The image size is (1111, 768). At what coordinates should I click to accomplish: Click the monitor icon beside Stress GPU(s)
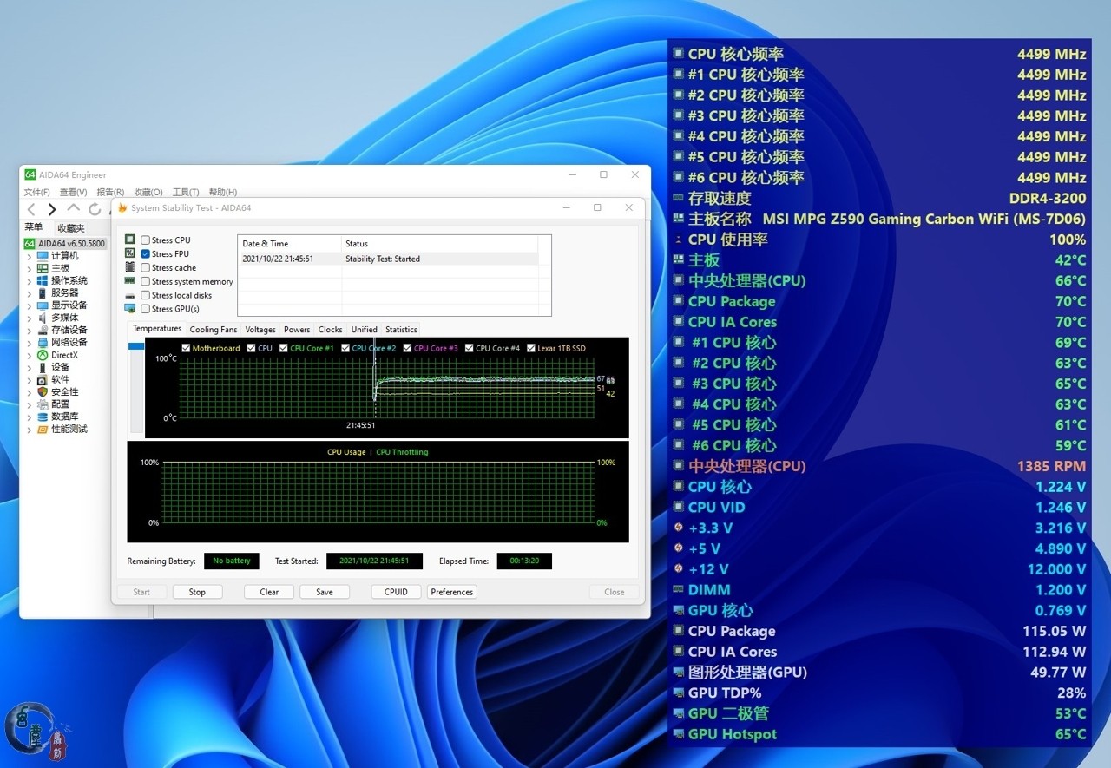tap(130, 309)
